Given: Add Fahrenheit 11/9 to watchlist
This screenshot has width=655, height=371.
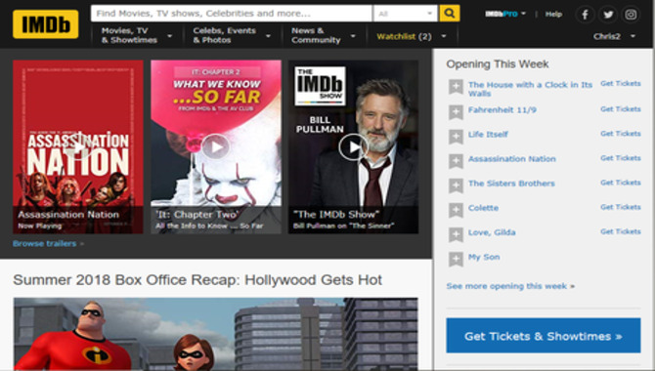Looking at the screenshot, I should pyautogui.click(x=456, y=112).
